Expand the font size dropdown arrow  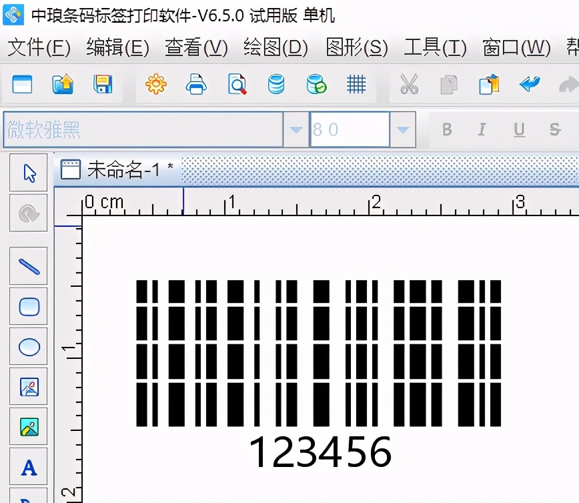402,129
